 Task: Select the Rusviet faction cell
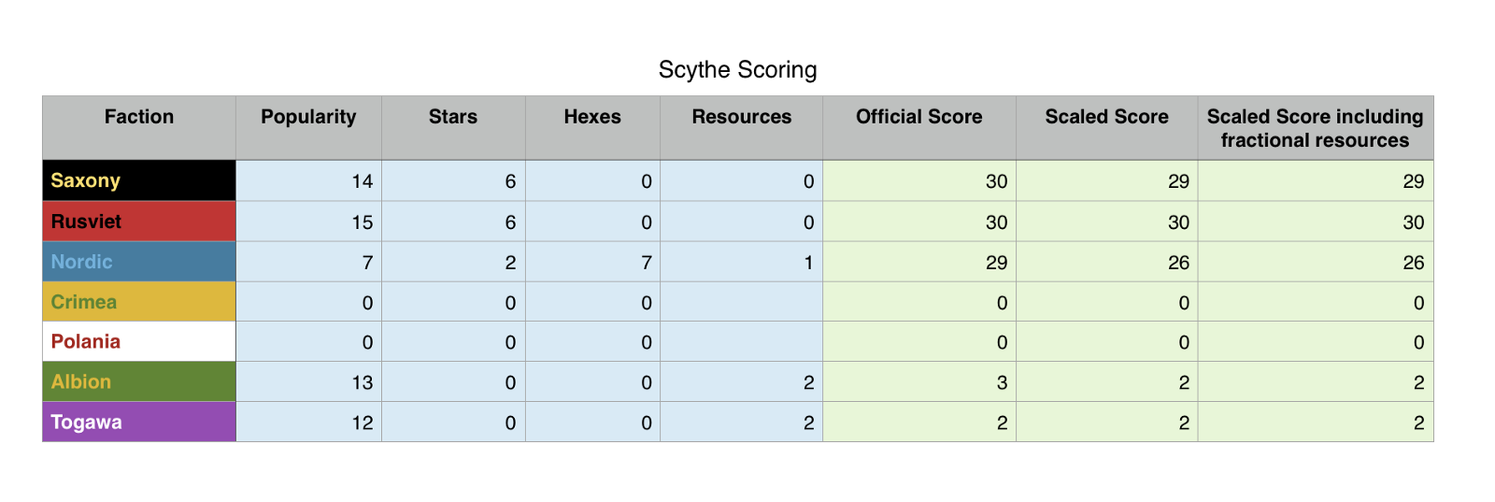(x=139, y=222)
